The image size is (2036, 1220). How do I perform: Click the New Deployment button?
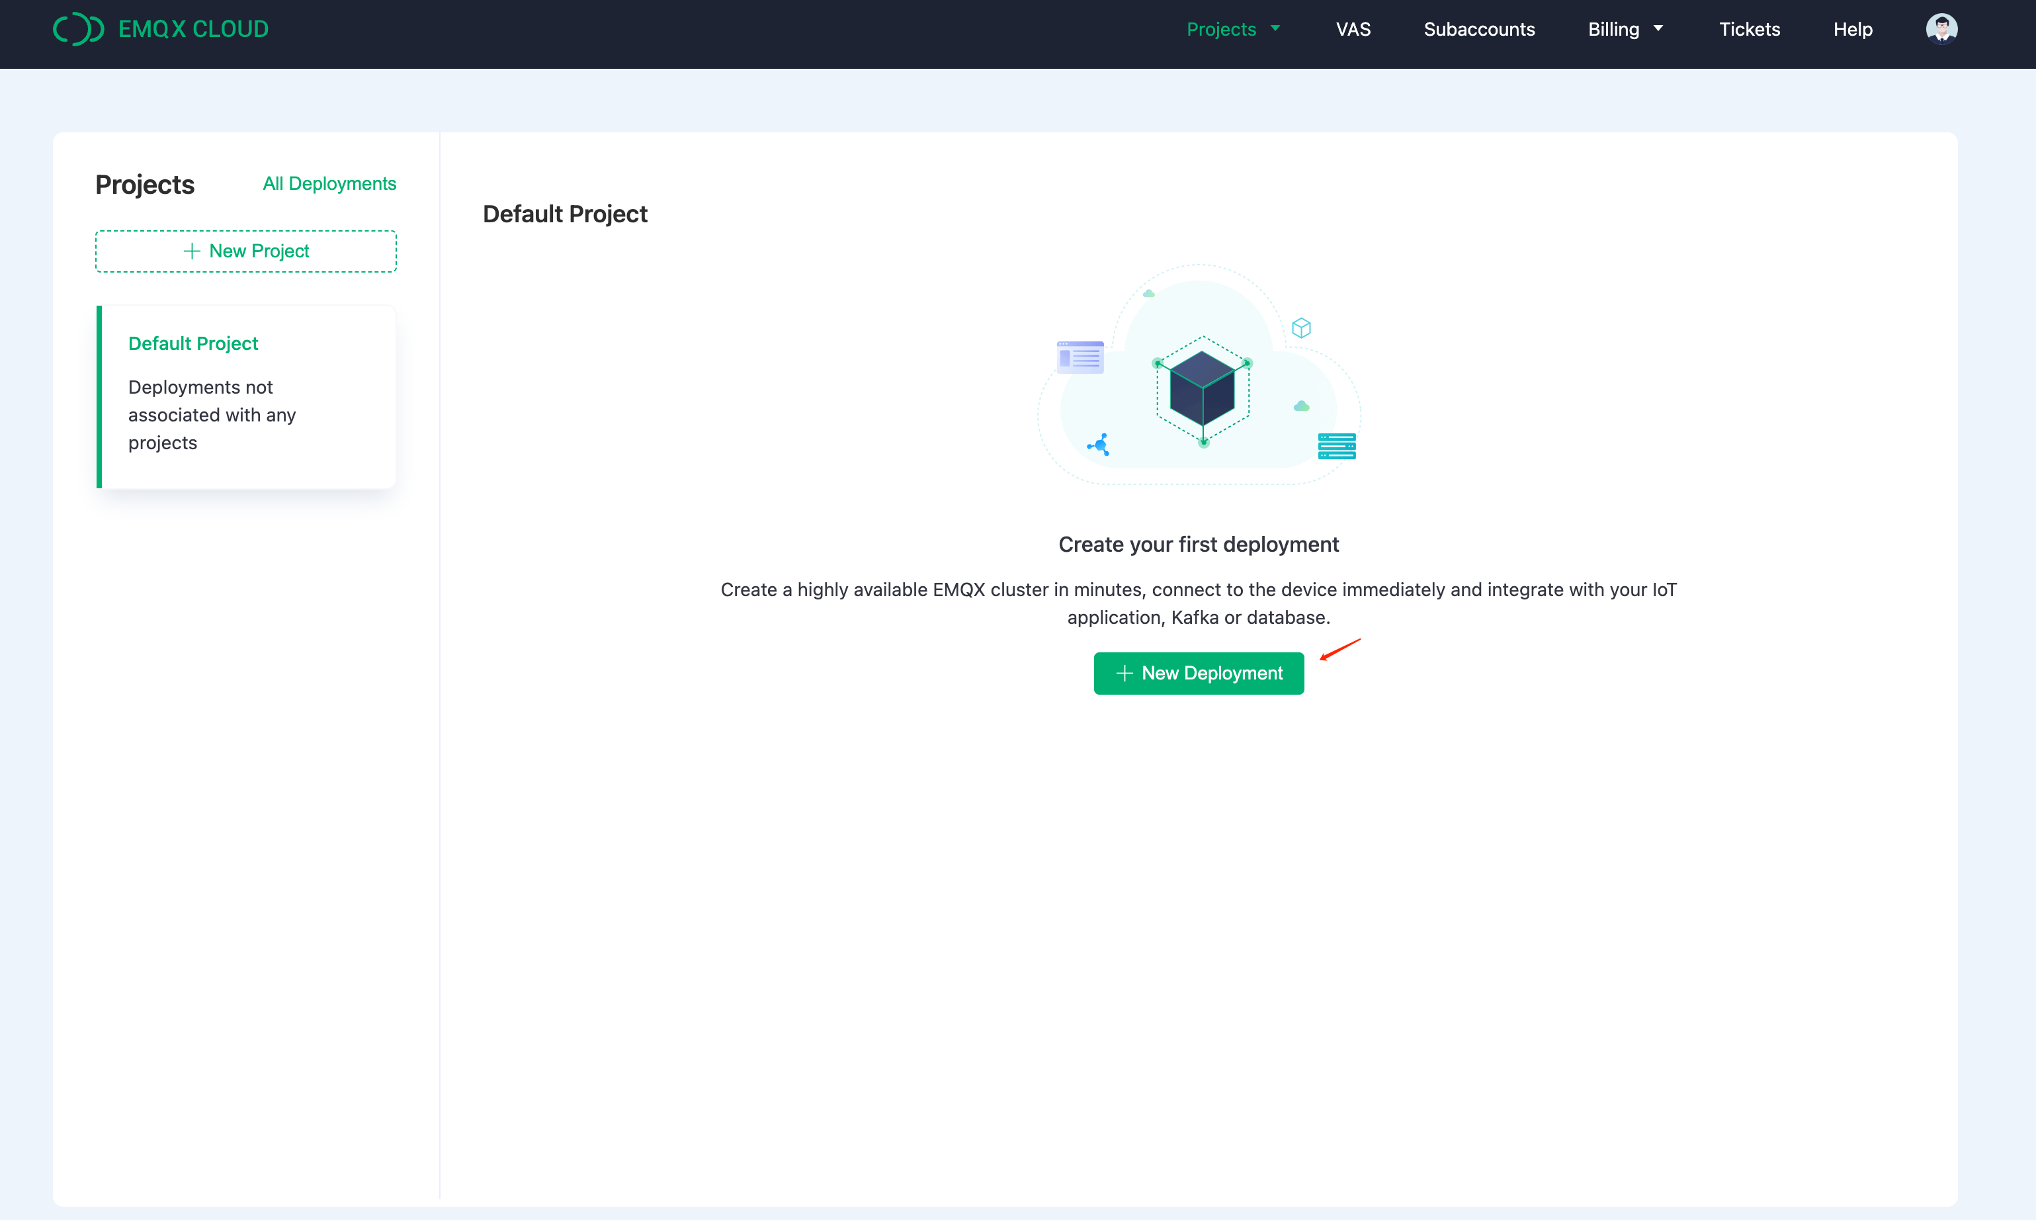point(1199,672)
